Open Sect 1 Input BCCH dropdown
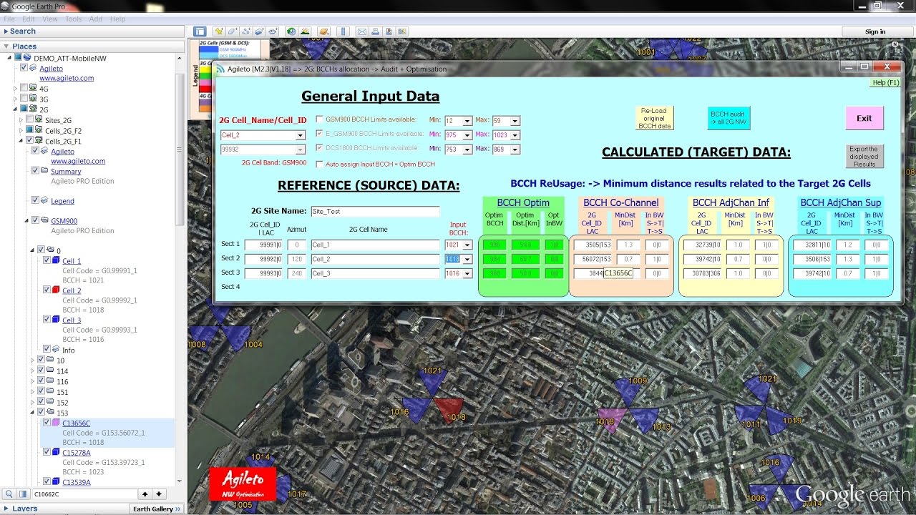 coord(468,245)
